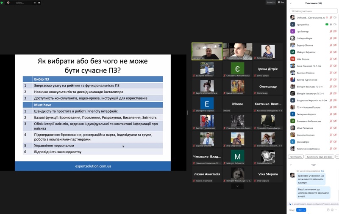Open the emoji picker in chat
339x214 pixels.
332,210
